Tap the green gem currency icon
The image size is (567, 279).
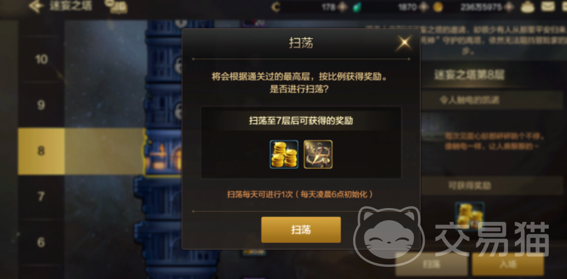coord(357,7)
